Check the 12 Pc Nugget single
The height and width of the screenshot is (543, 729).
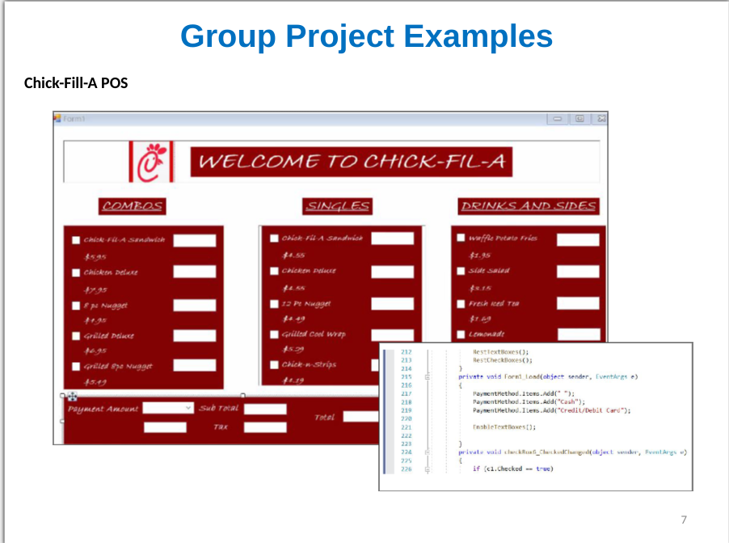click(274, 304)
